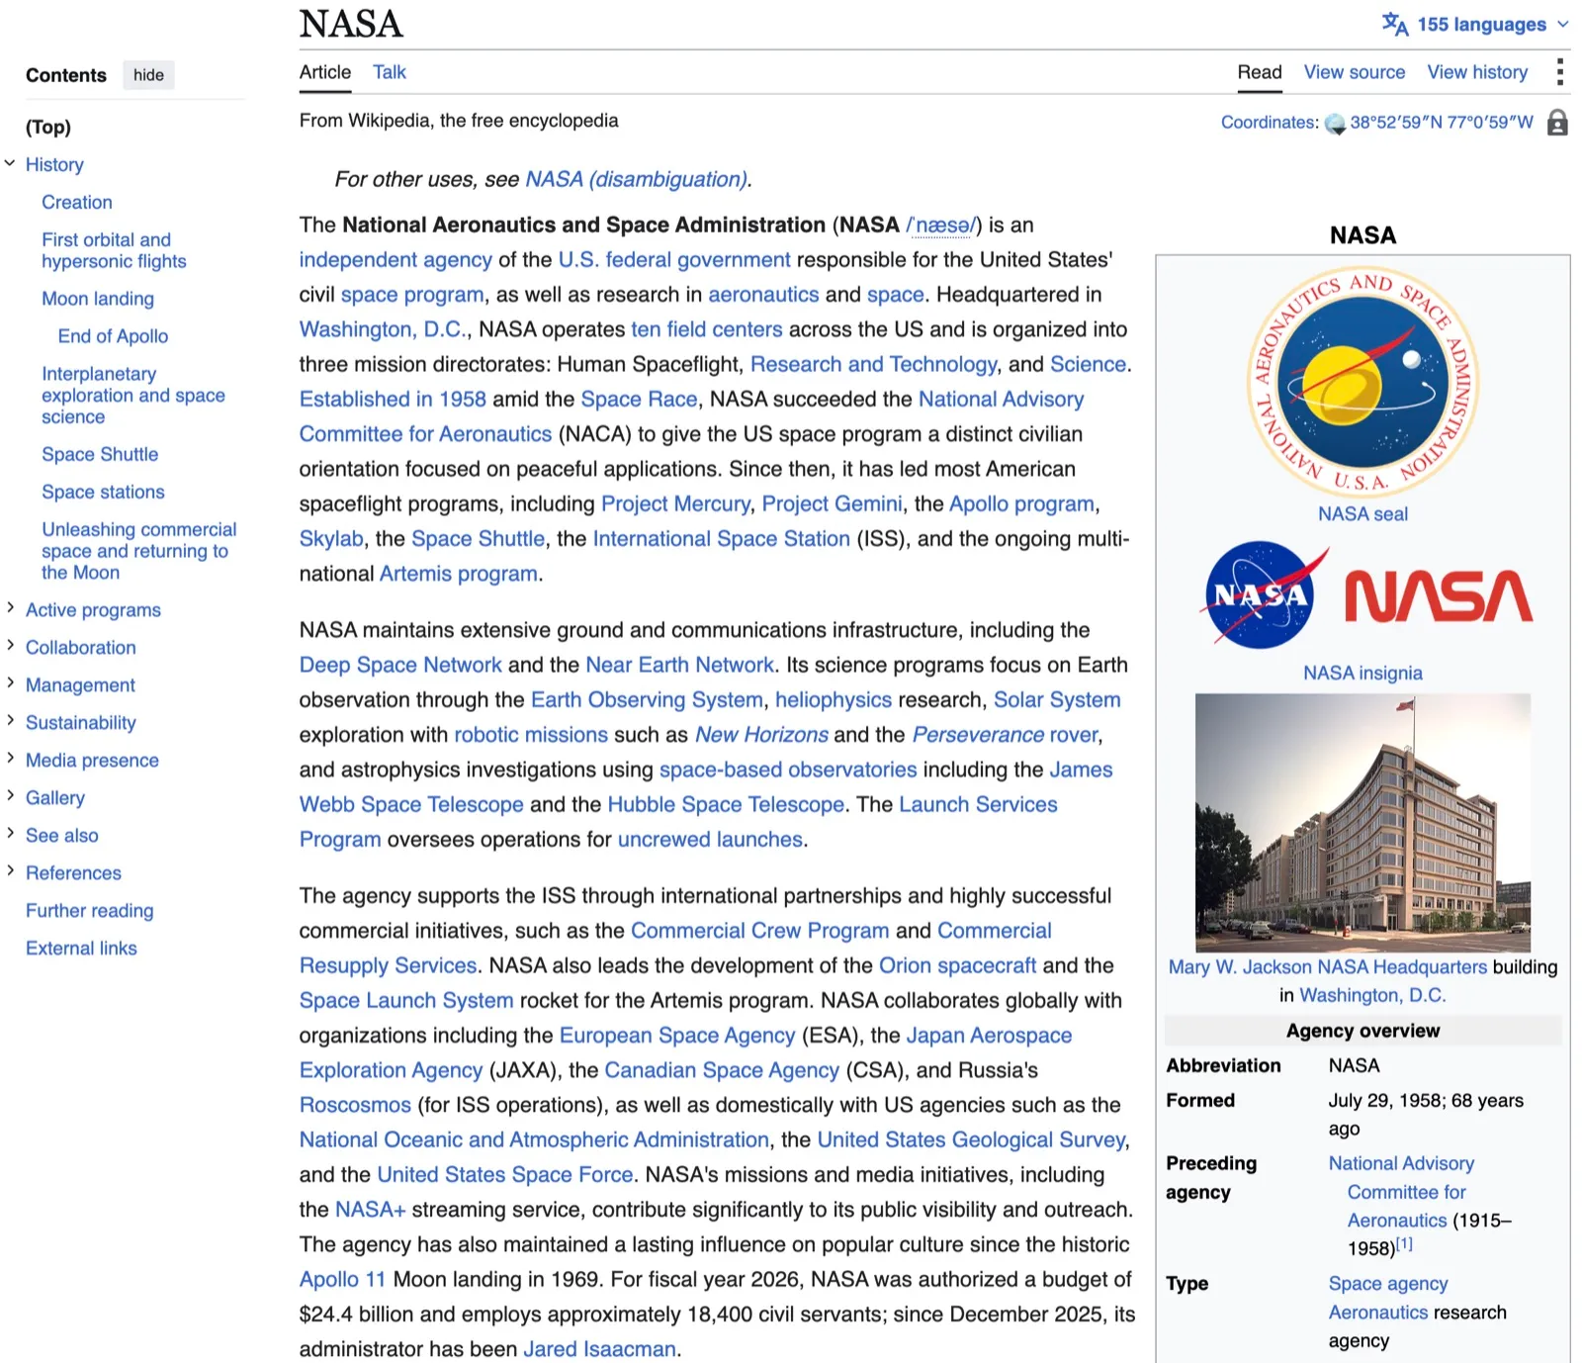Open the infobox Space agency link
1582x1363 pixels.
point(1387,1284)
